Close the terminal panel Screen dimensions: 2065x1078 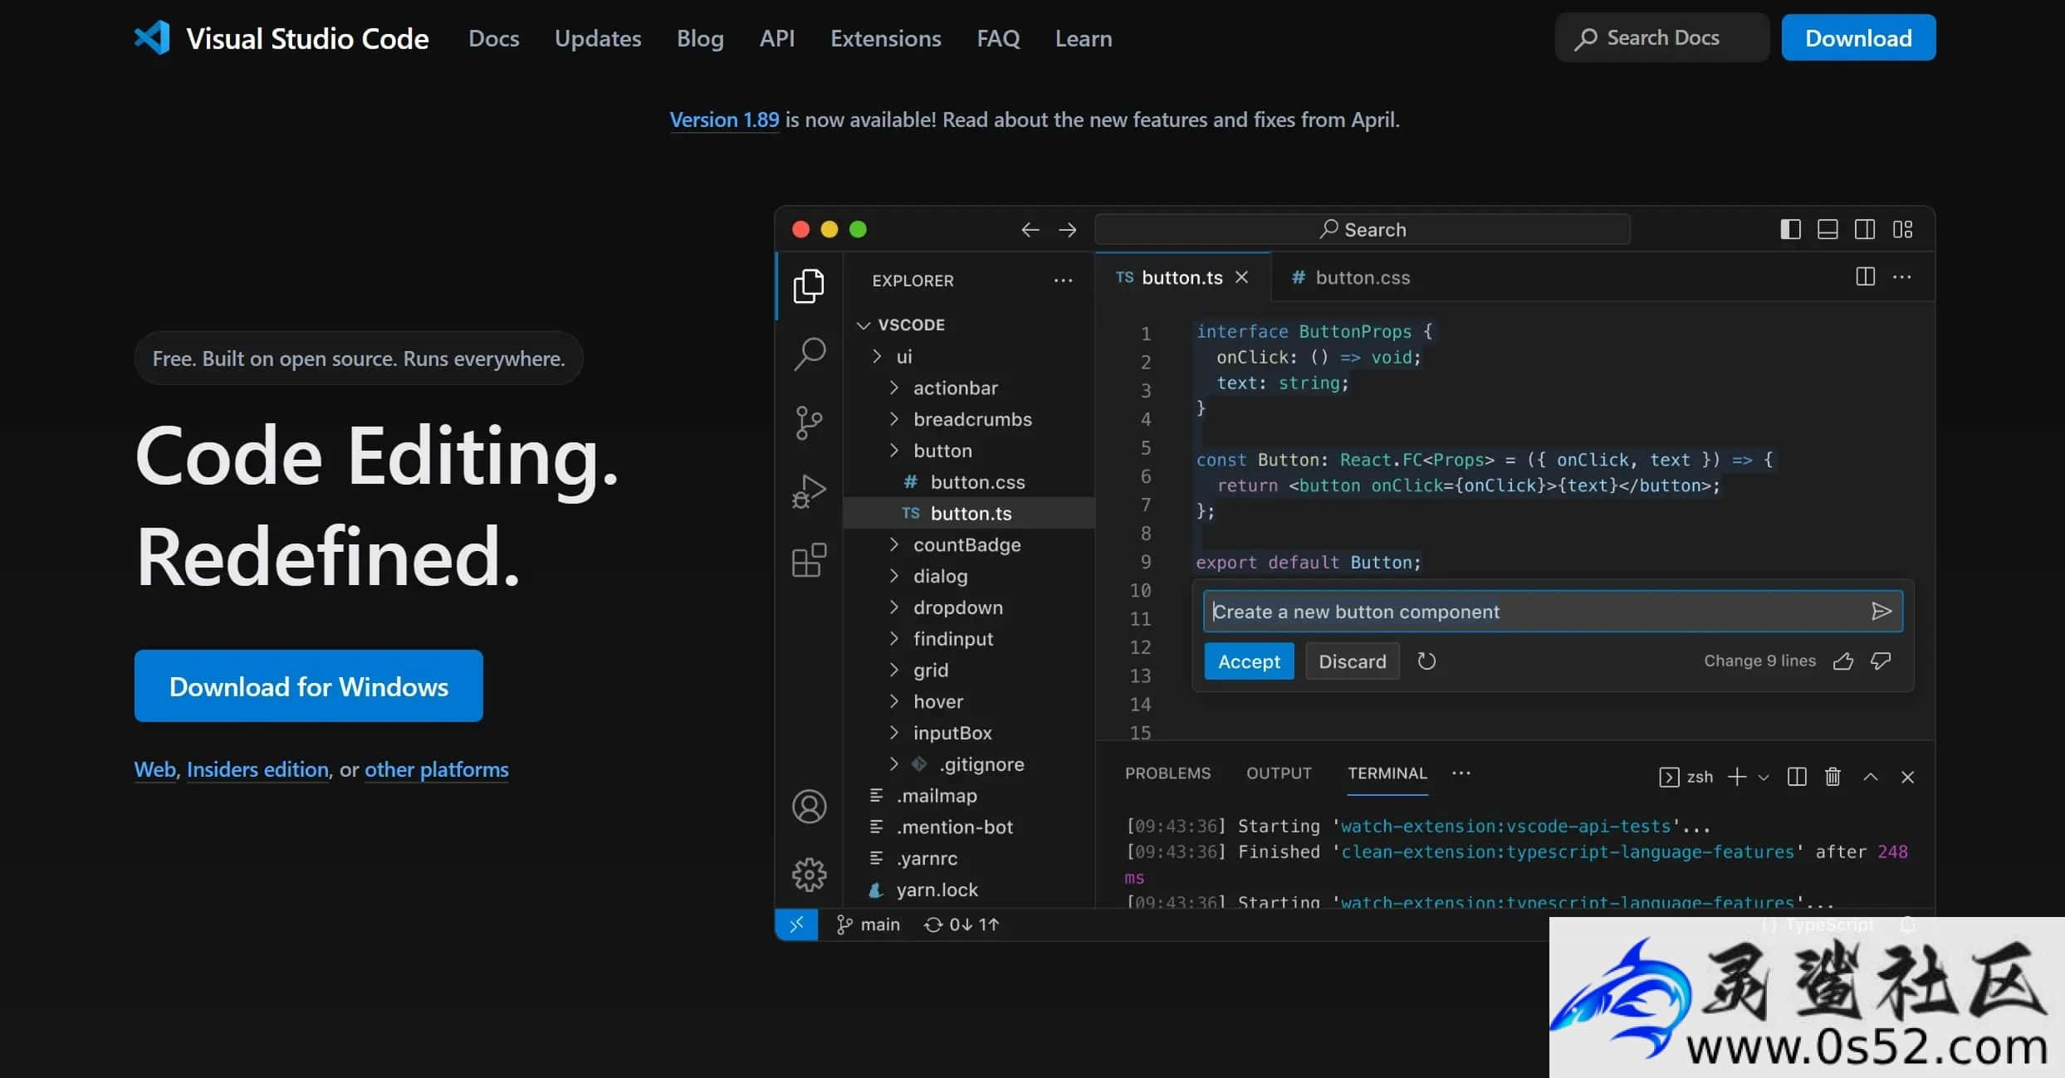1908,777
